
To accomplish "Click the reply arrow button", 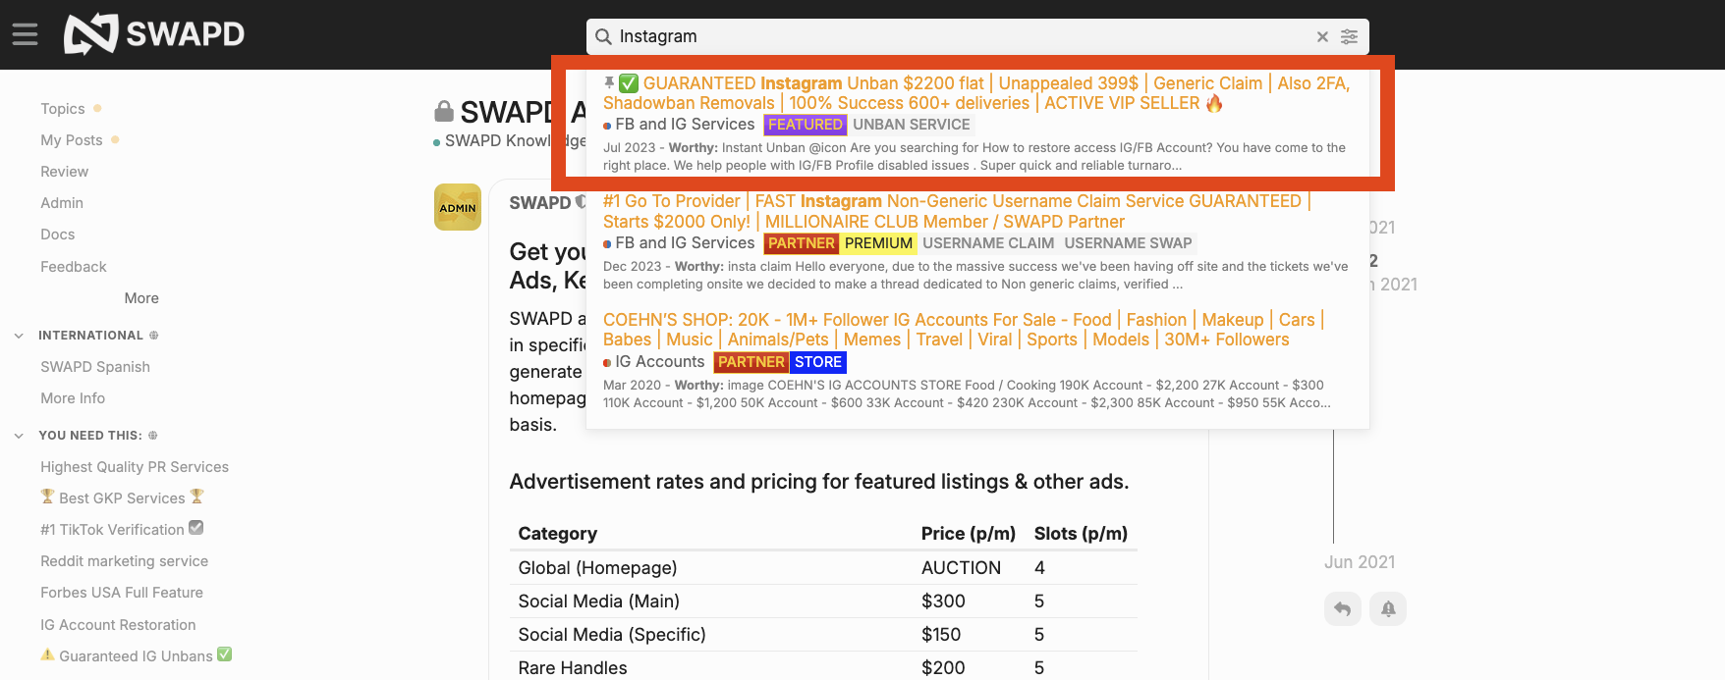I will pos(1342,609).
